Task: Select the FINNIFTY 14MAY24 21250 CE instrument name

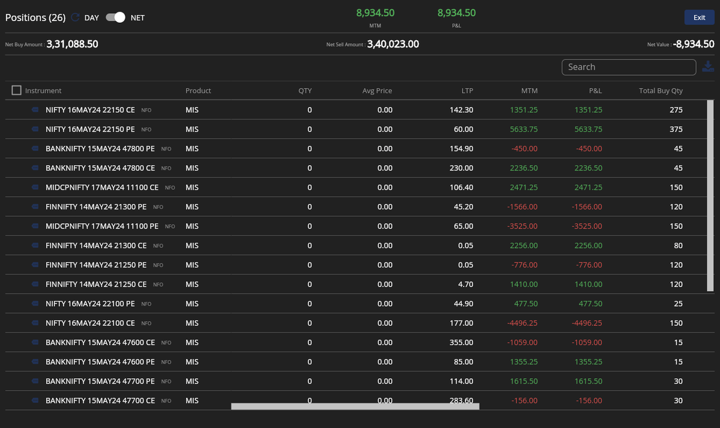Action: click(x=96, y=285)
